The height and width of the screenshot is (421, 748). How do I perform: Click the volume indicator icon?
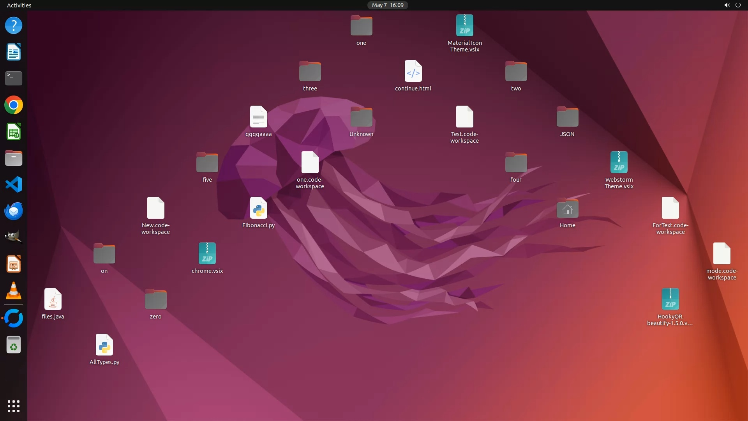(727, 5)
